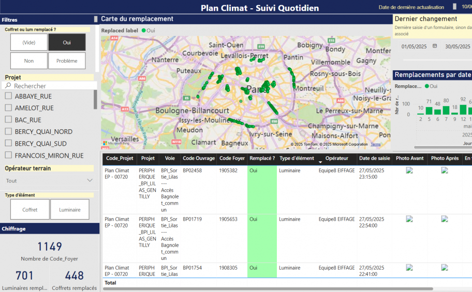472x292 pixels.
Task: Click the search magnifier icon in Projet filter
Action: coord(8,86)
